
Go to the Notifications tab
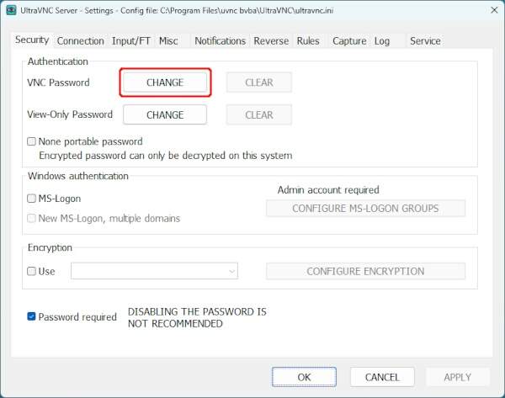(220, 41)
